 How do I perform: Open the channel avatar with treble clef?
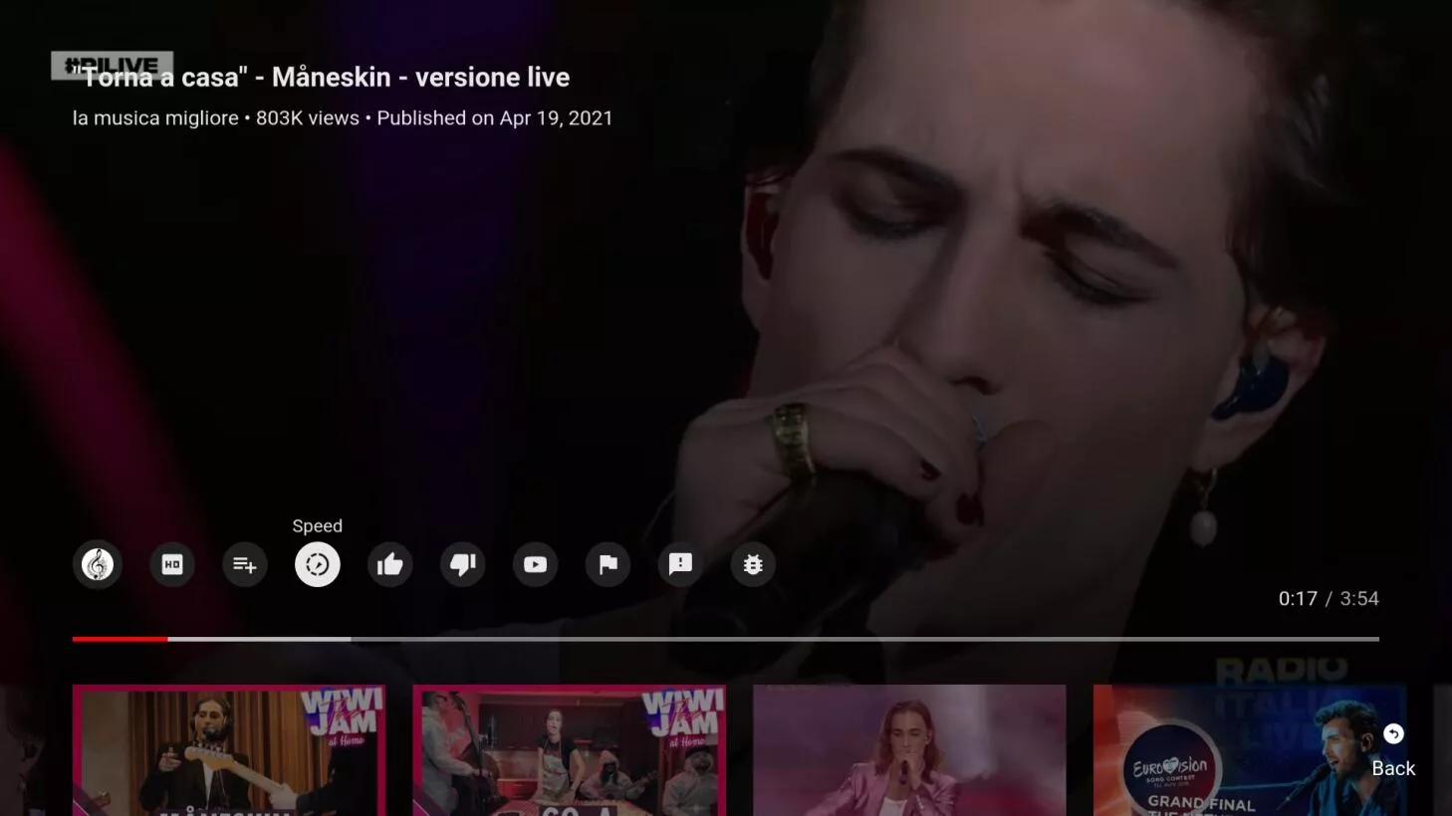tap(98, 565)
